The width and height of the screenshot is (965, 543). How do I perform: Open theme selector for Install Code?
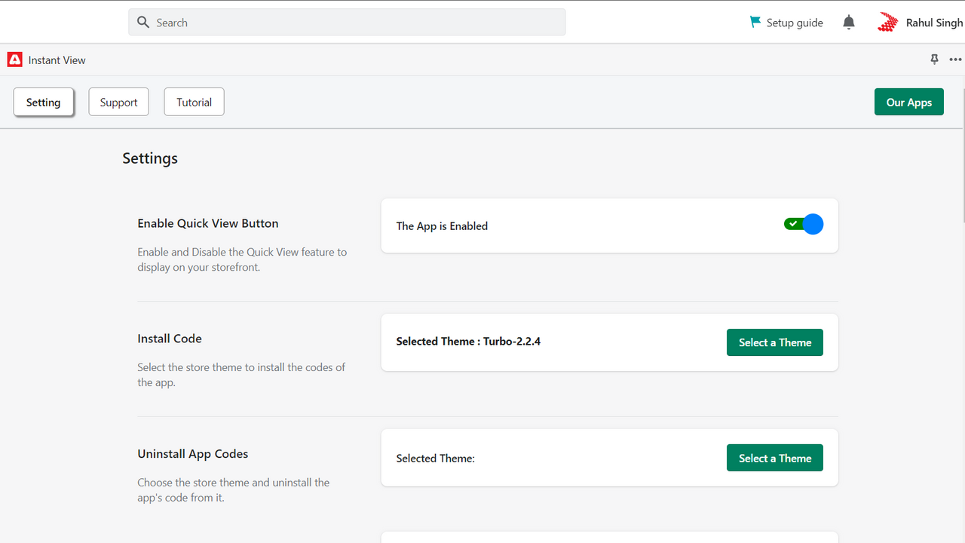tap(774, 342)
